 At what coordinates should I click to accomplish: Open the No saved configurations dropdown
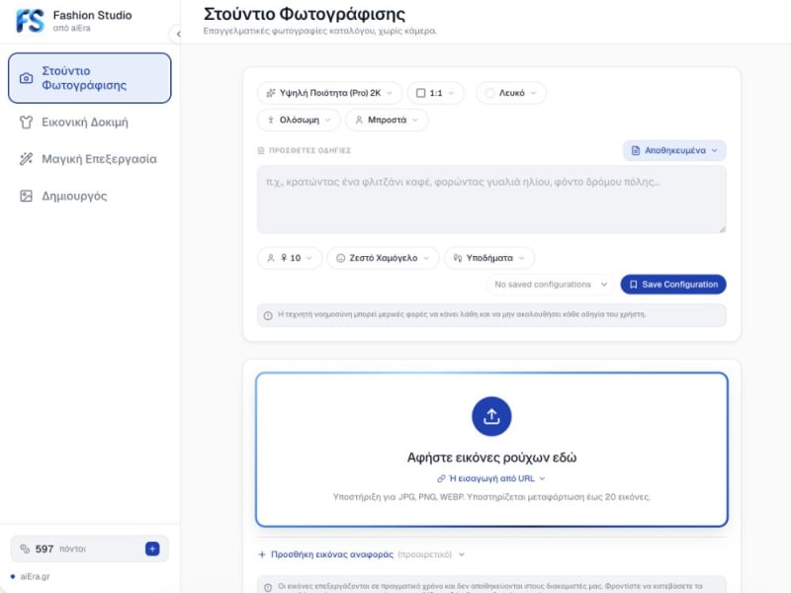coord(550,285)
